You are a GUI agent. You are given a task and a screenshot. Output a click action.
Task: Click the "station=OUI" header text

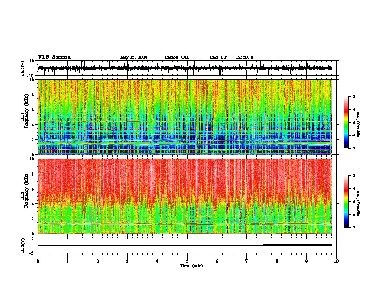click(x=177, y=57)
